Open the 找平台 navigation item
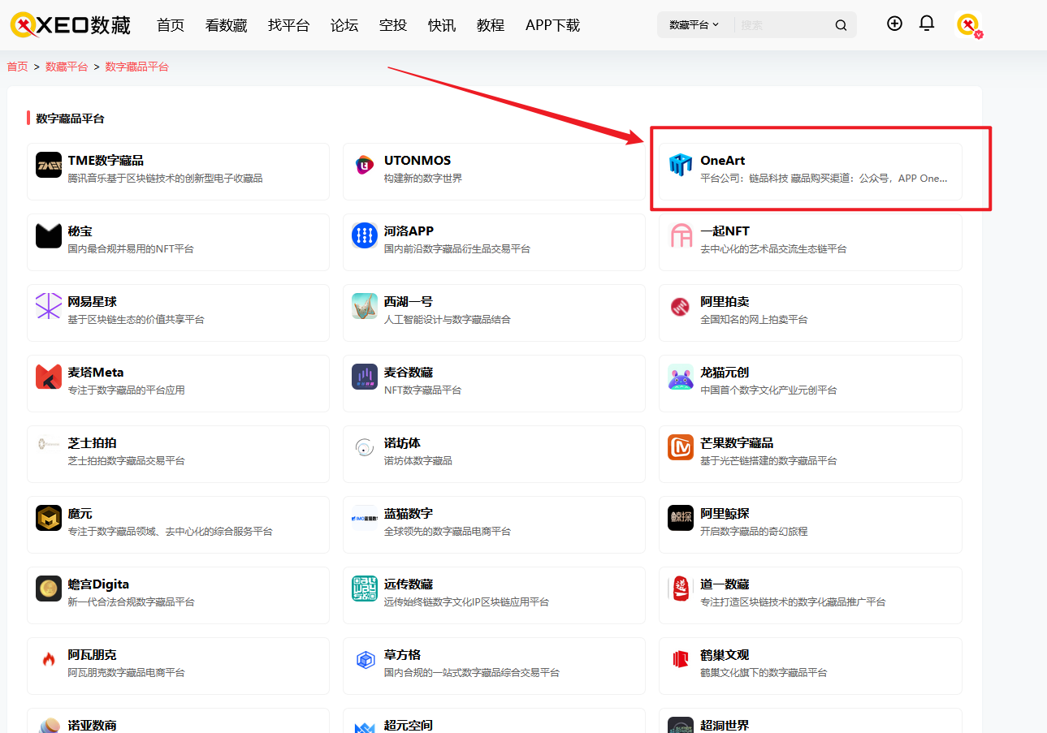 pos(288,25)
